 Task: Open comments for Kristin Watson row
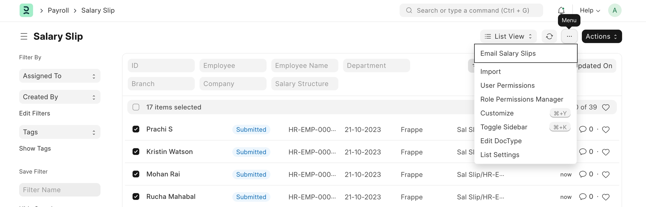pos(583,152)
